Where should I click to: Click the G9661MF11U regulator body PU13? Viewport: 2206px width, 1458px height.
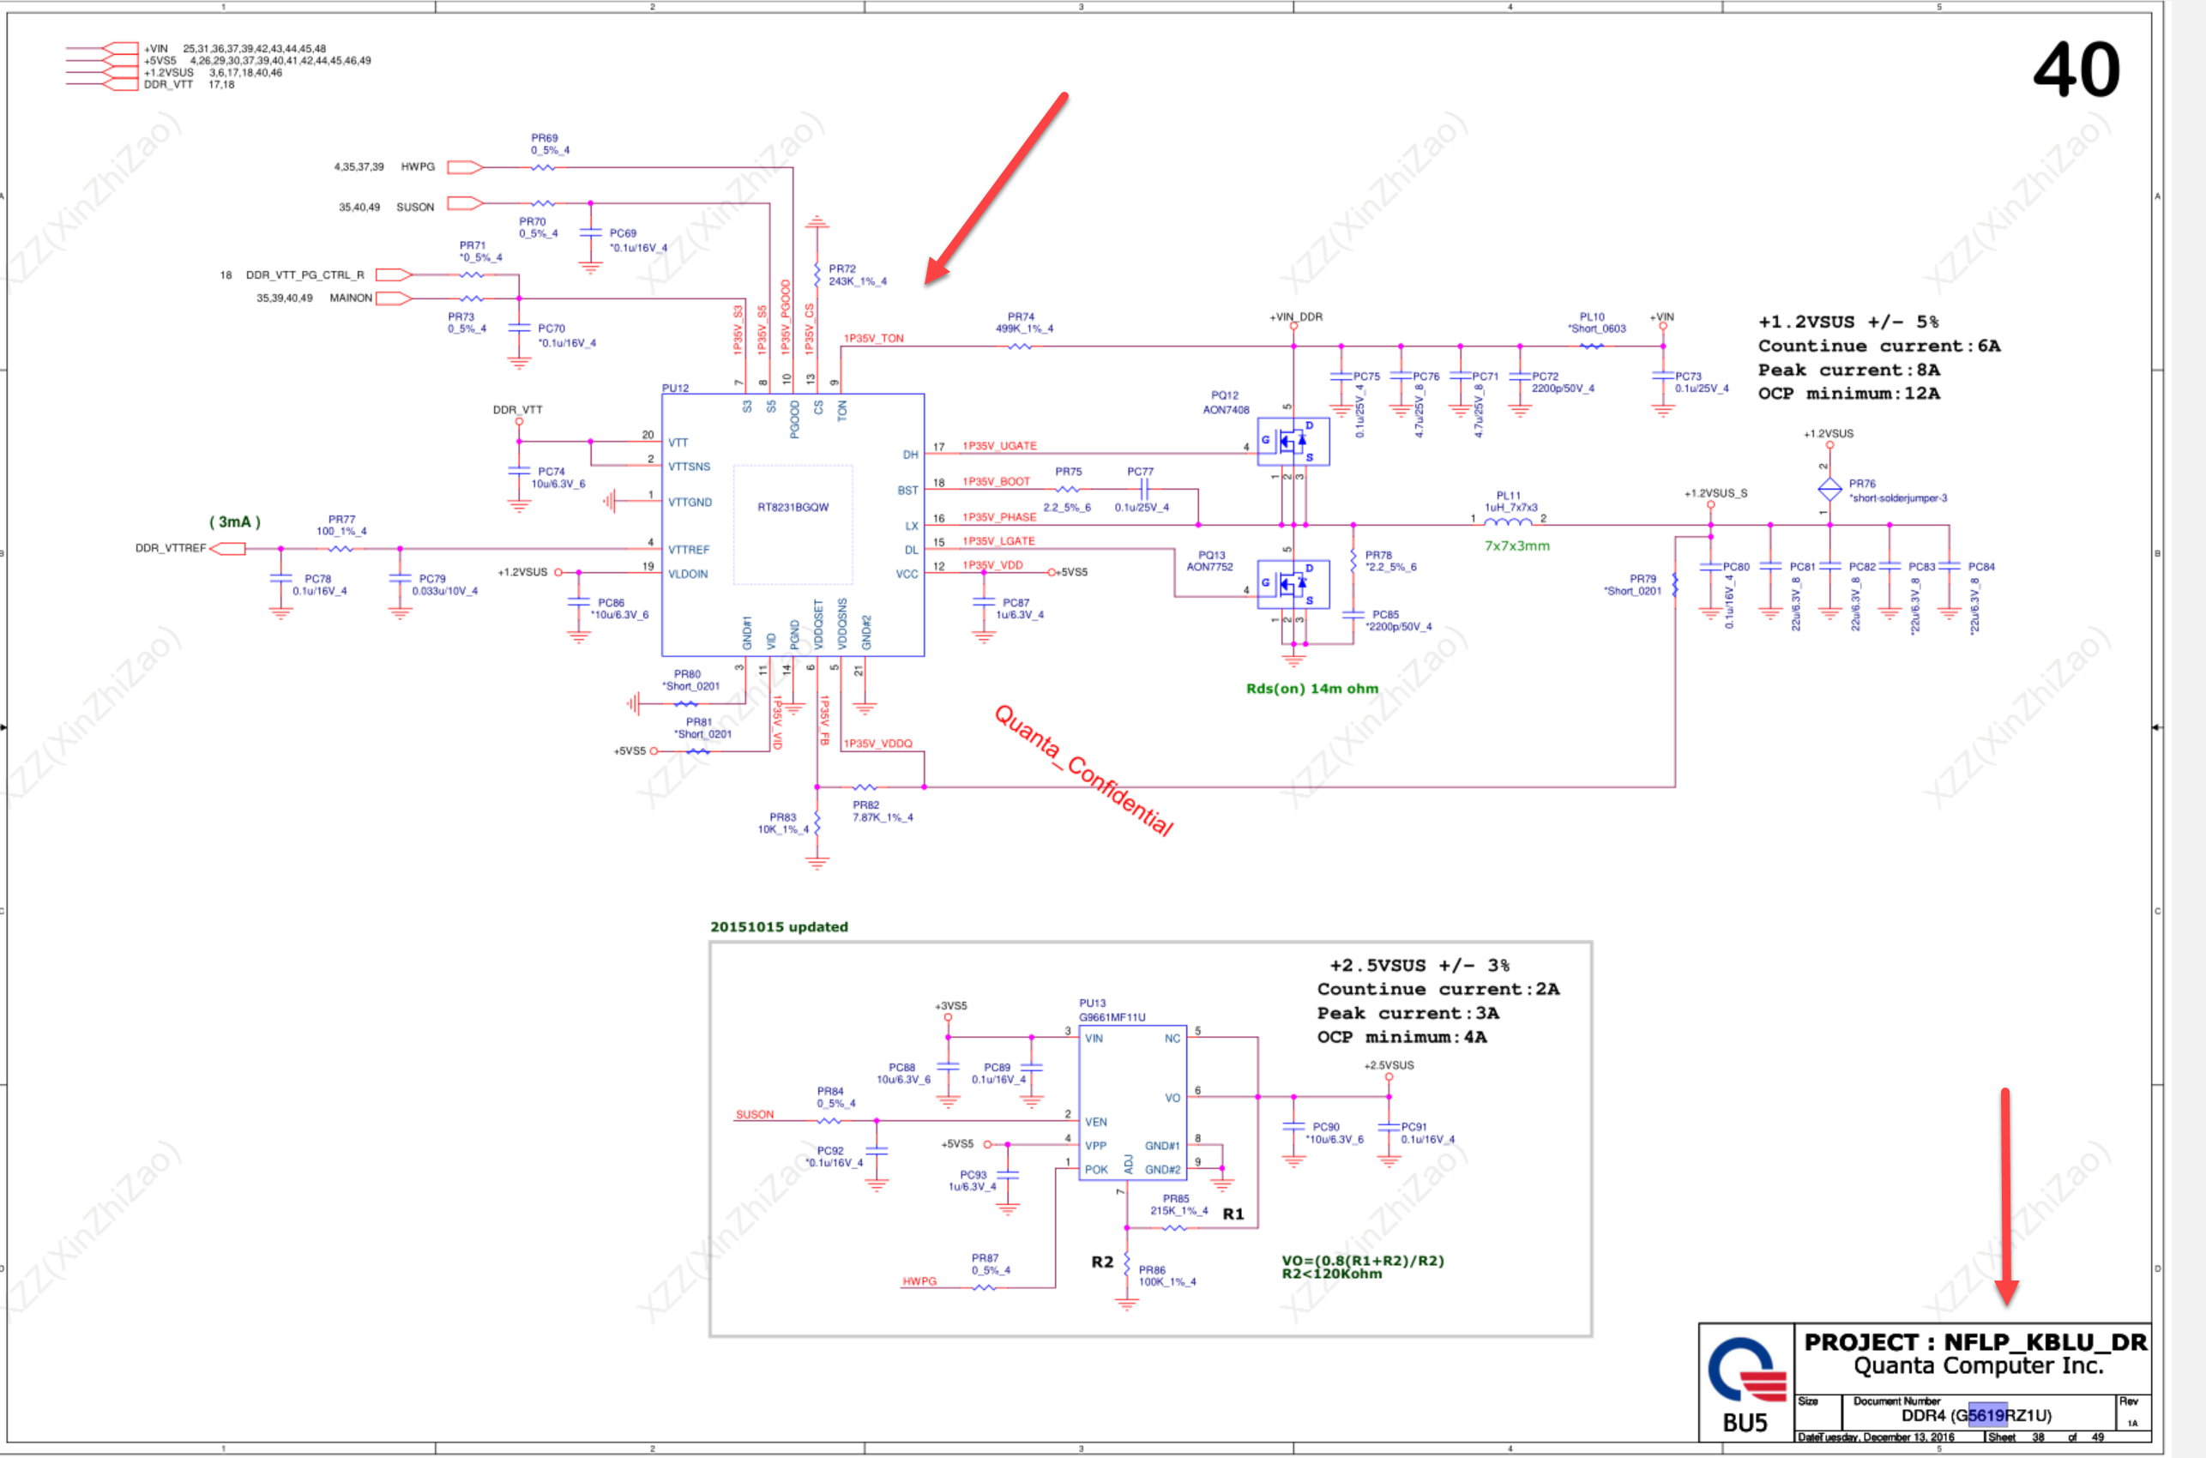(x=1131, y=1102)
